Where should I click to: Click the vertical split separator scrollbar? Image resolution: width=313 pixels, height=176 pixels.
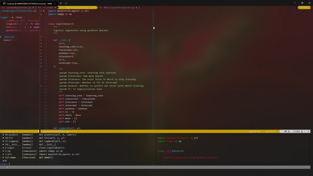point(153,69)
